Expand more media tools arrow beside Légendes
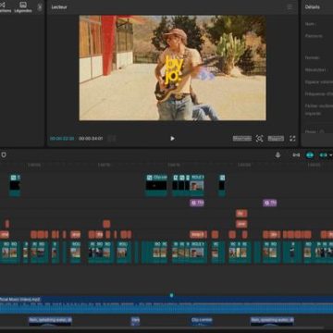This screenshot has height=333, width=333. 40,7
